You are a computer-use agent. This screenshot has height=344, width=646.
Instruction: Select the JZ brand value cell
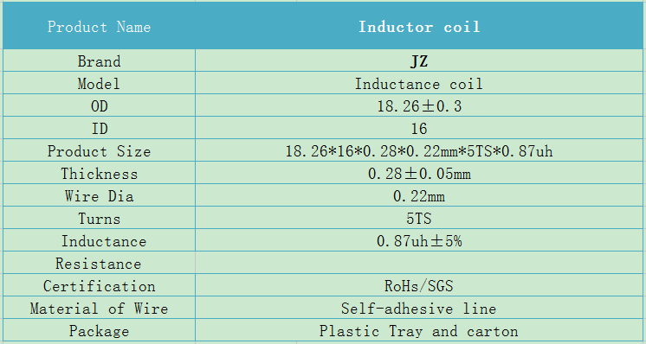click(x=419, y=61)
